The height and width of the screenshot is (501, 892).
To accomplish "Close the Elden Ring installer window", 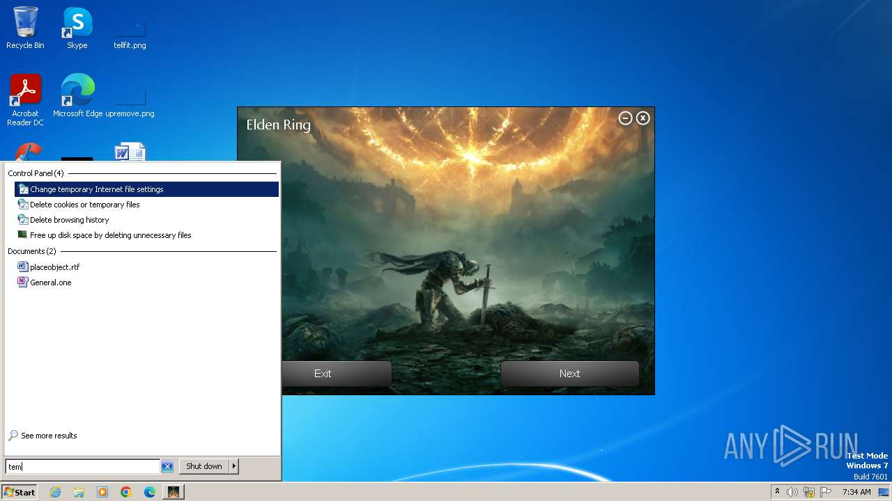I will [x=643, y=118].
